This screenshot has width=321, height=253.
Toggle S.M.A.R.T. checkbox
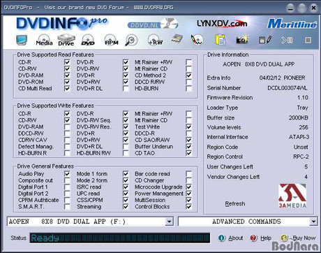[x=67, y=207]
